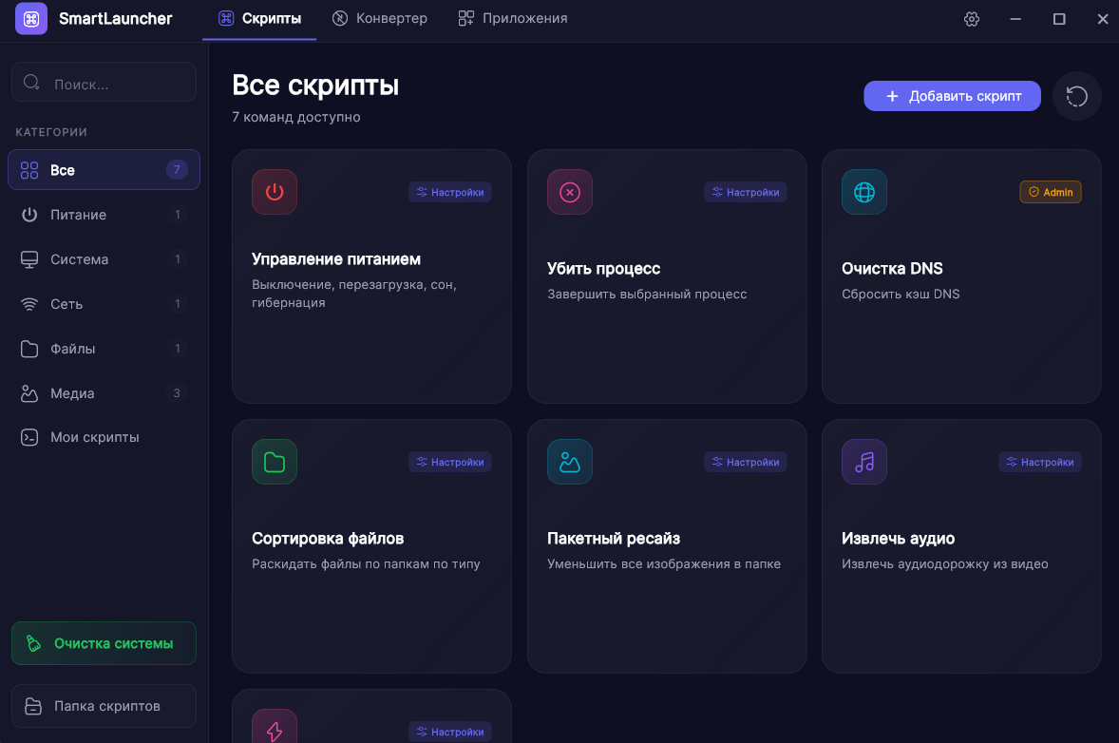Click the Сбросить кэш DNS description

coord(901,294)
